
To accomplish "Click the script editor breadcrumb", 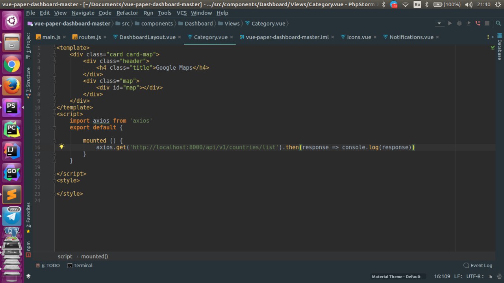I will (x=65, y=256).
